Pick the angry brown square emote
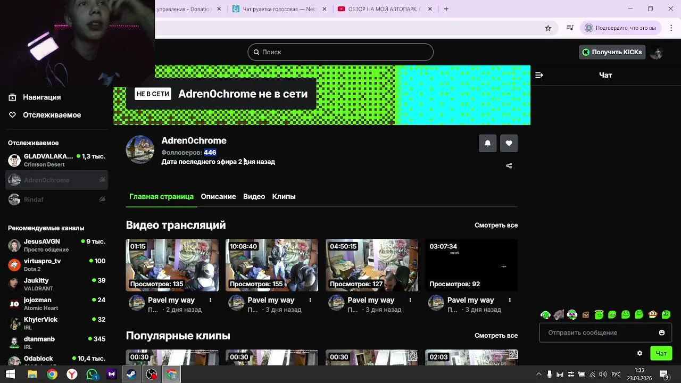 (x=586, y=315)
